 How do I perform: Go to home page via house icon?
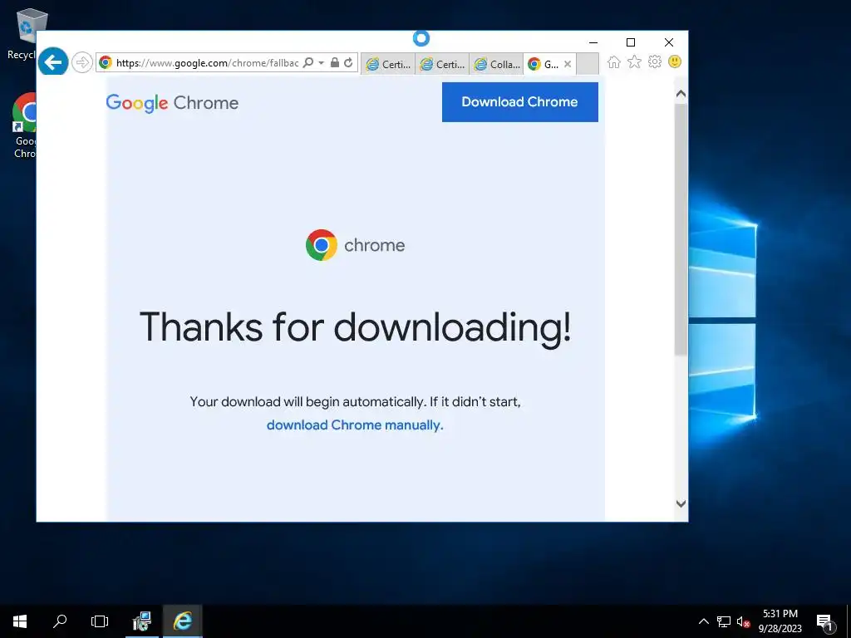614,61
